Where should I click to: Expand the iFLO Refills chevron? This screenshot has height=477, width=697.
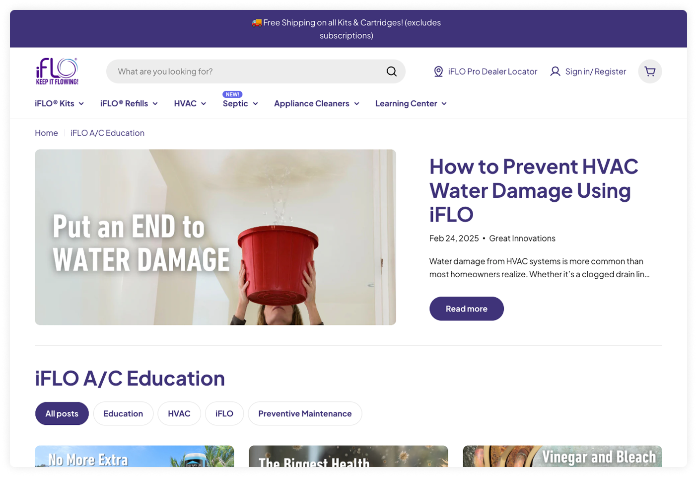click(x=155, y=104)
